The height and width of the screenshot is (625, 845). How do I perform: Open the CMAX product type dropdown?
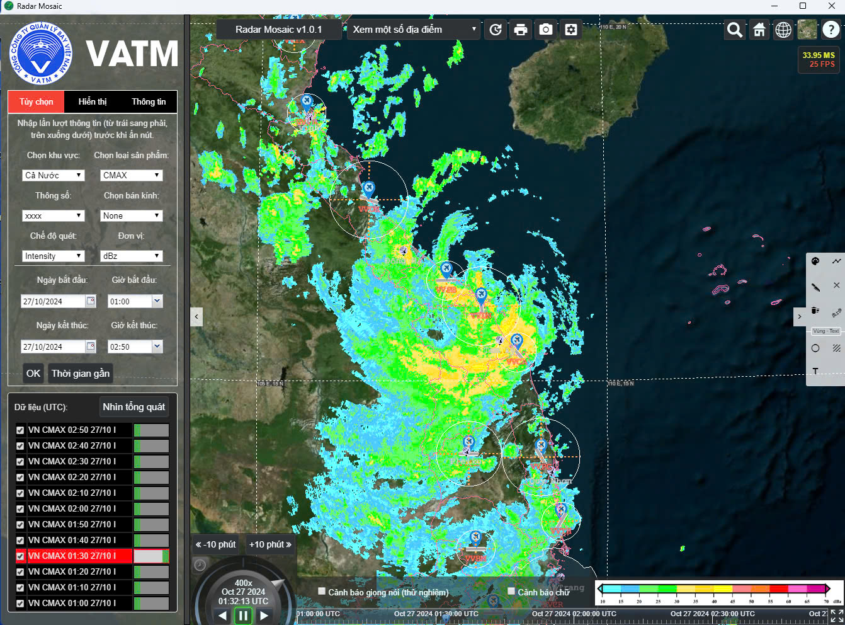tap(131, 175)
